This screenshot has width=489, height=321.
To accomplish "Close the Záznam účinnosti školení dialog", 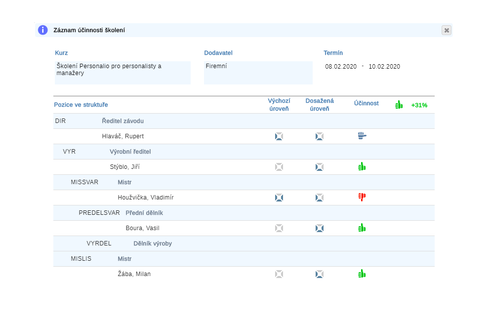I will click(447, 30).
